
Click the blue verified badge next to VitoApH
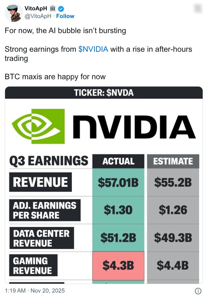tap(61, 9)
